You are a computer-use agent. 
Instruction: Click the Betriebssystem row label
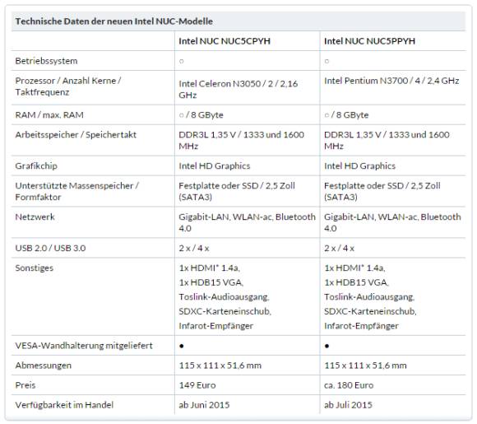(x=46, y=61)
